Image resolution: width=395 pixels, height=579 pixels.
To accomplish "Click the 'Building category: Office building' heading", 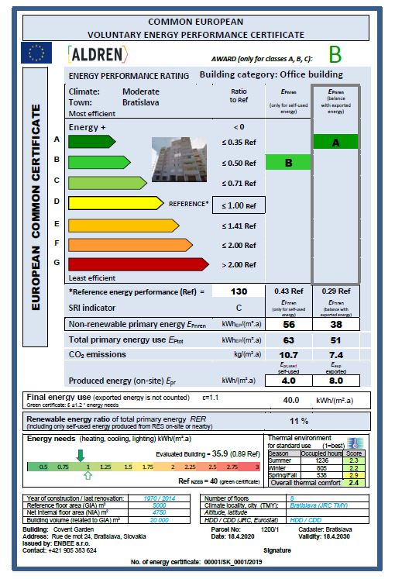I will click(271, 74).
